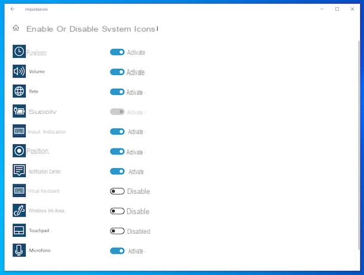Screen dimensions: 364x275
Task: Turn off the Position toggle
Action: (x=117, y=152)
